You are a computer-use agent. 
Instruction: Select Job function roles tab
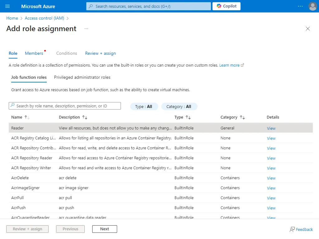(x=29, y=77)
